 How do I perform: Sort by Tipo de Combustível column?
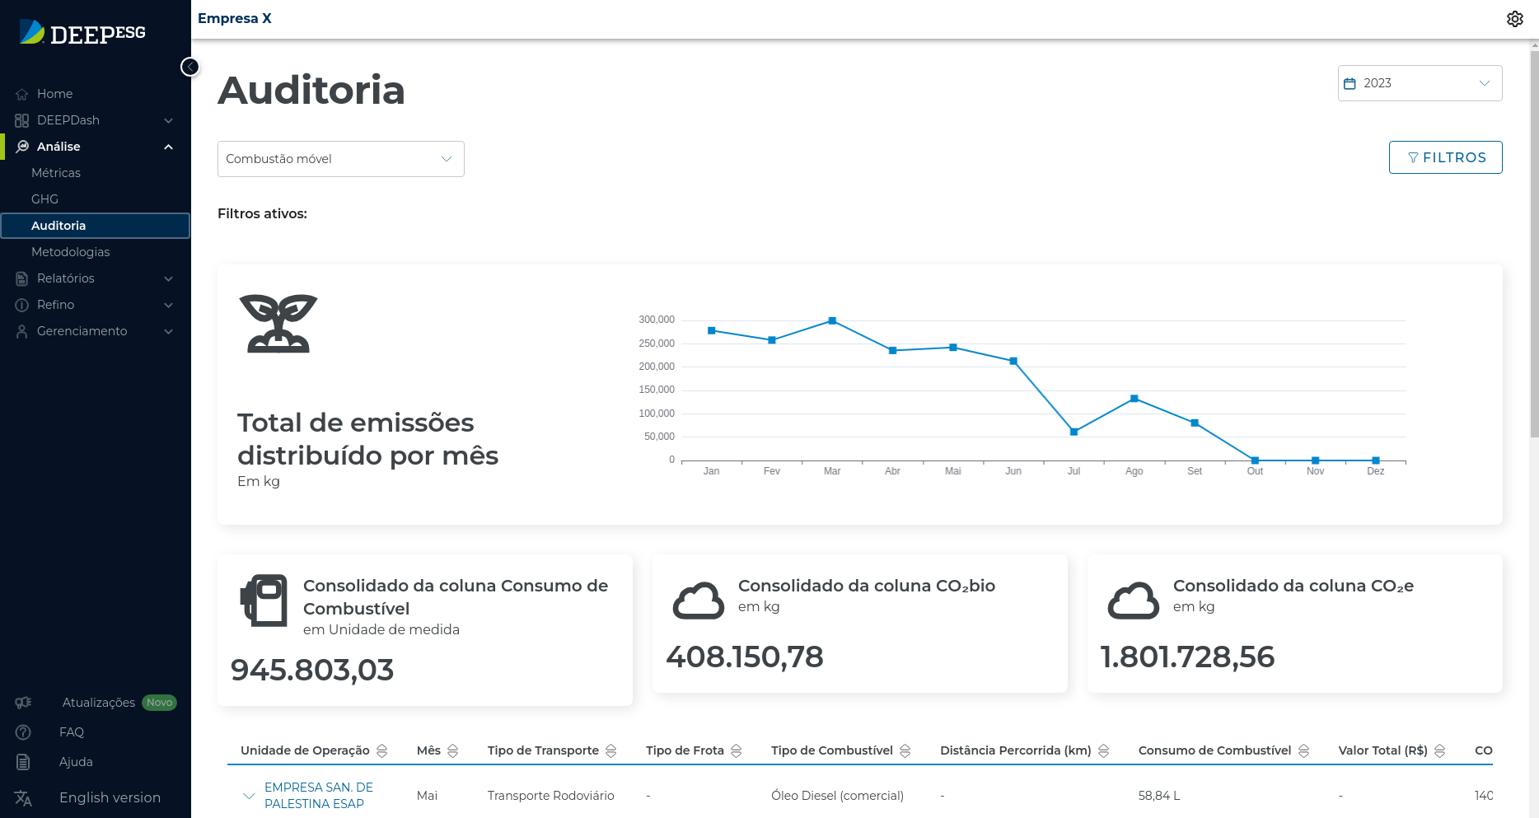click(x=905, y=750)
